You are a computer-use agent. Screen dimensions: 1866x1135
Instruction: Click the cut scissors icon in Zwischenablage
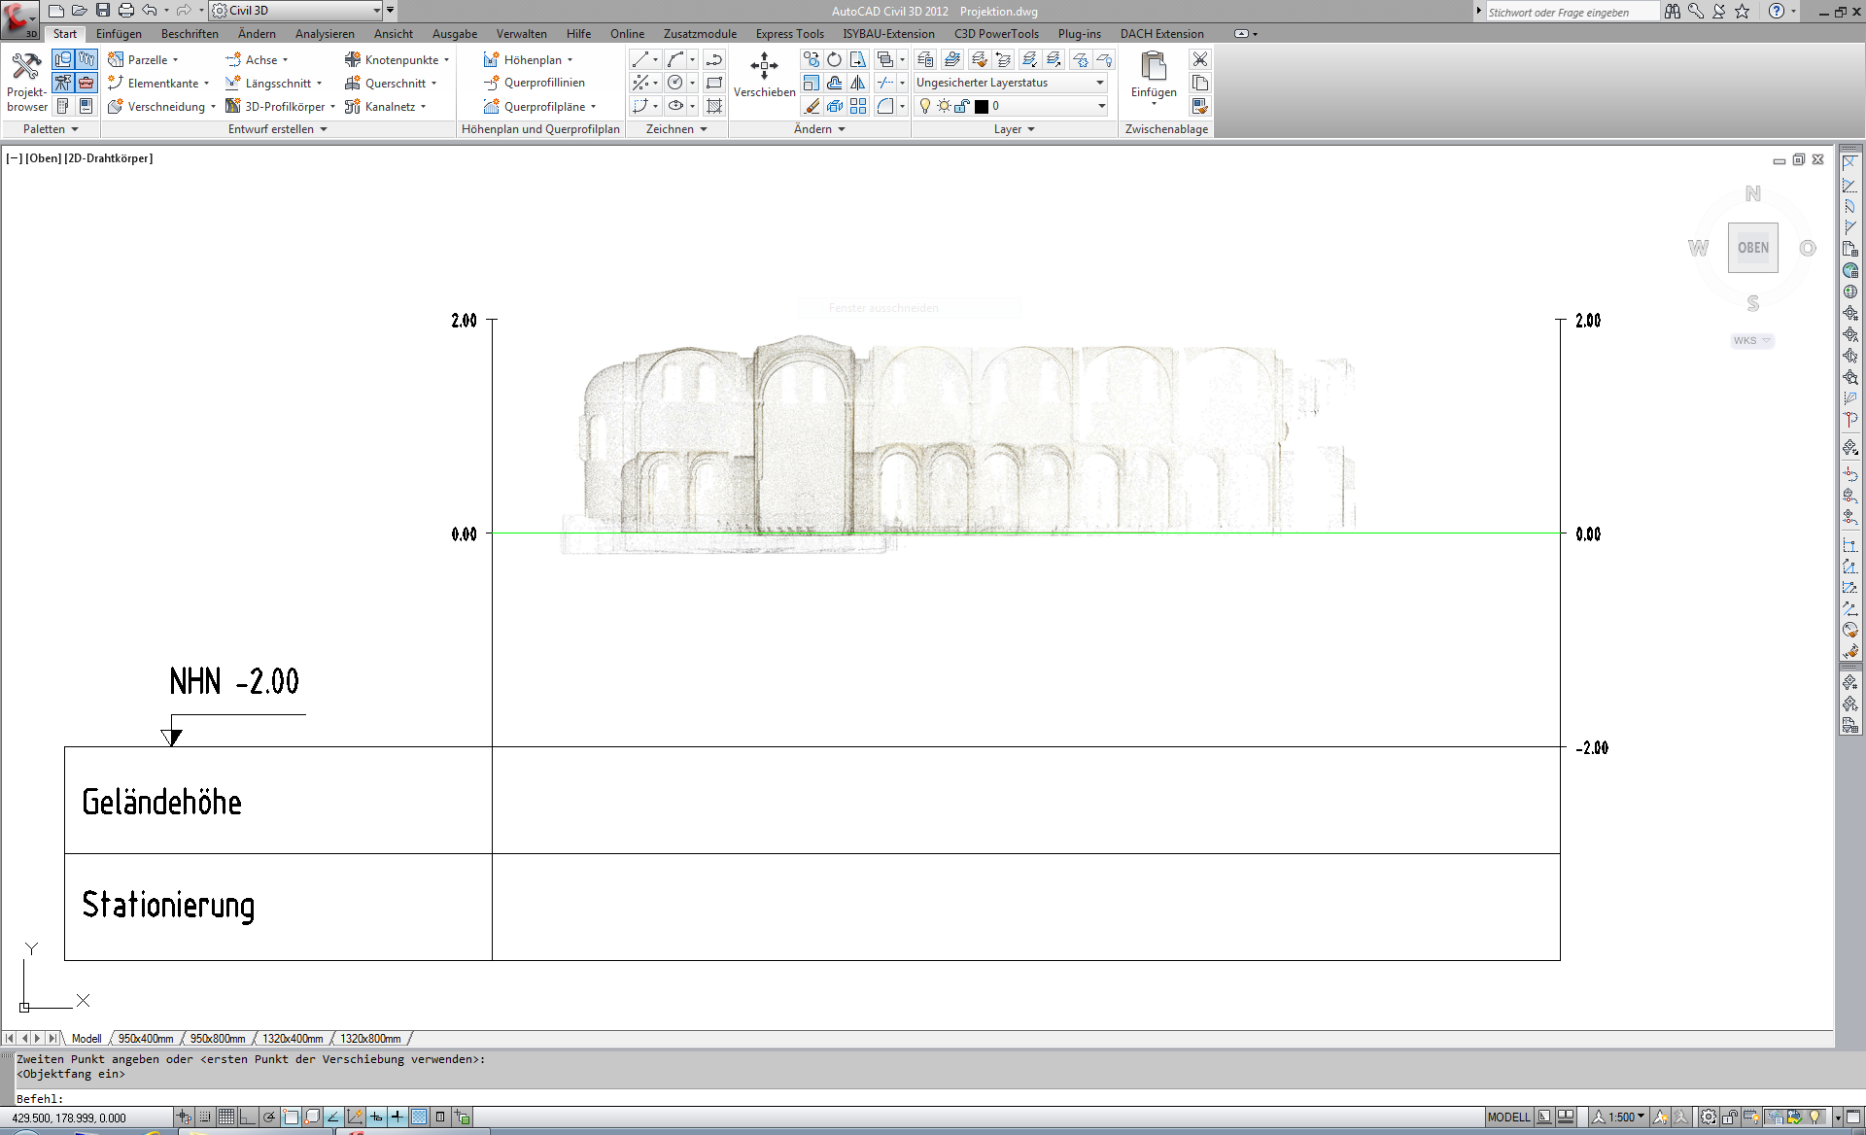pyautogui.click(x=1200, y=59)
